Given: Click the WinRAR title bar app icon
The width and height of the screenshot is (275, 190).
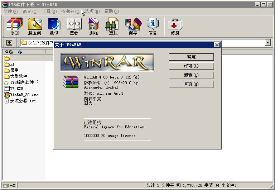Looking at the screenshot, I should point(5,5).
